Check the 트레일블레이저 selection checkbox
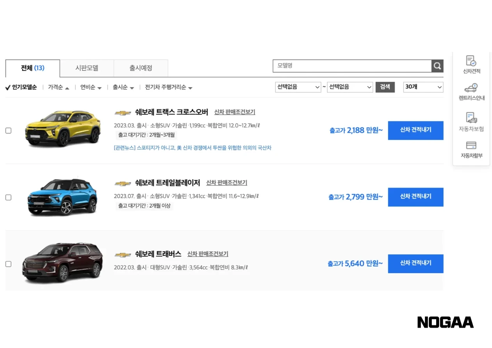The height and width of the screenshot is (348, 492). click(x=8, y=197)
